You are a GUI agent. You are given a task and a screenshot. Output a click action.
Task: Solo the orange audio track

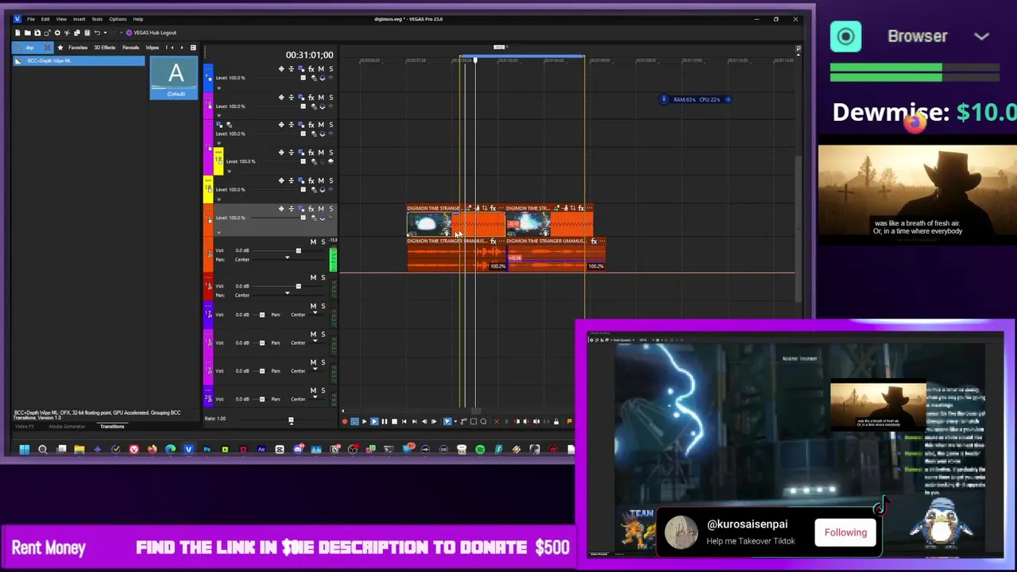pyautogui.click(x=323, y=242)
